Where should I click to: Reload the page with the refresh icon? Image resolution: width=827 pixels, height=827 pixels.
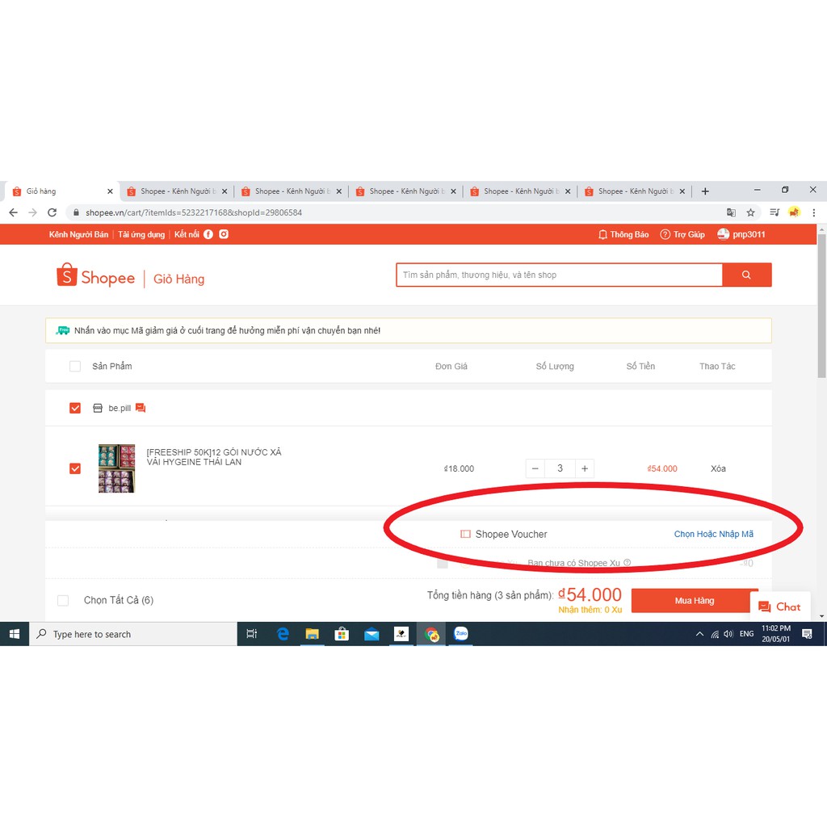tap(52, 212)
